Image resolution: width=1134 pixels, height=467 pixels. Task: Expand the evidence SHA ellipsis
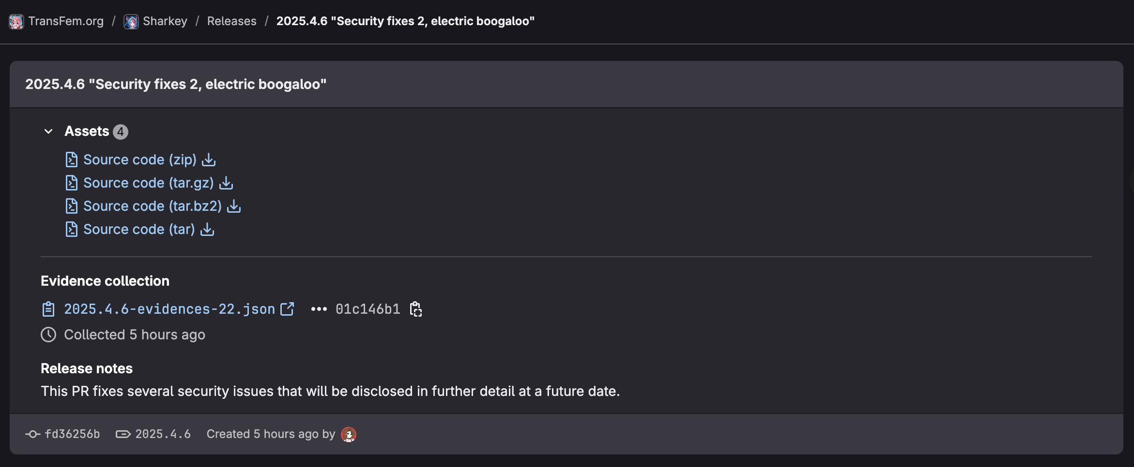(x=319, y=309)
